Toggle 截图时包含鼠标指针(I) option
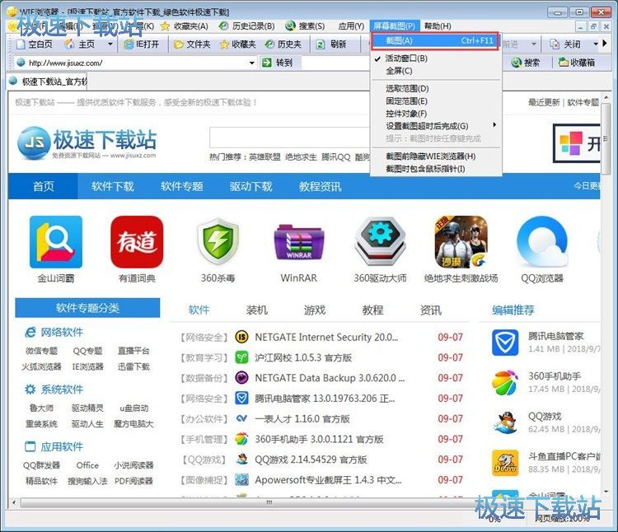This screenshot has width=618, height=532. pos(425,169)
